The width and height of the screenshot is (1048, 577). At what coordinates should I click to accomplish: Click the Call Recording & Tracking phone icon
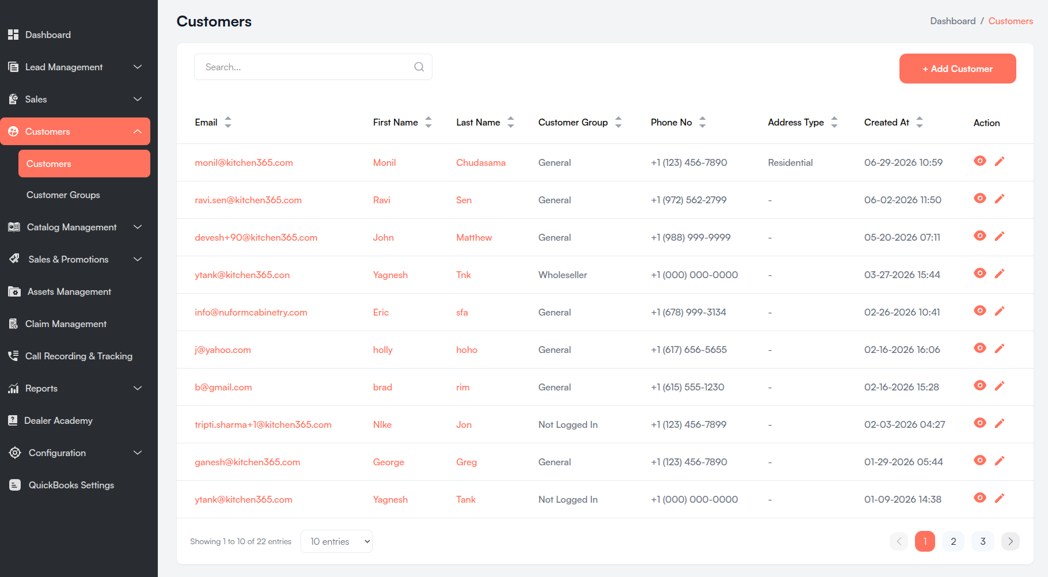(x=13, y=356)
